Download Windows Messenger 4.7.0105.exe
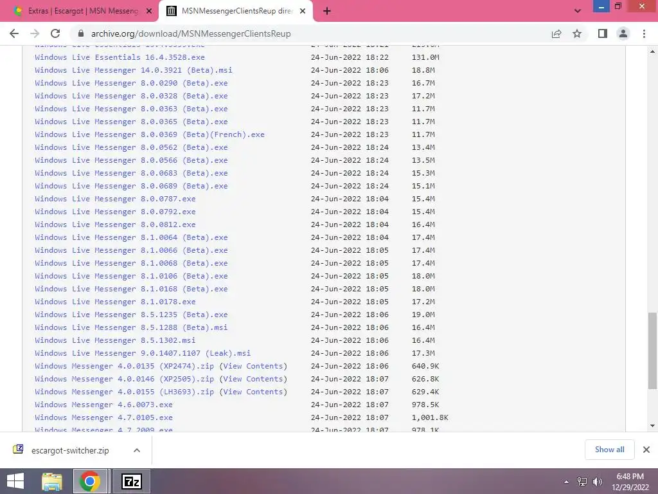This screenshot has width=658, height=494. click(103, 417)
